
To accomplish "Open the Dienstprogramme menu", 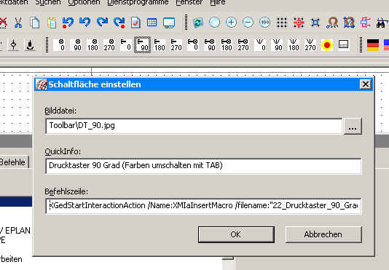I will (138, 2).
